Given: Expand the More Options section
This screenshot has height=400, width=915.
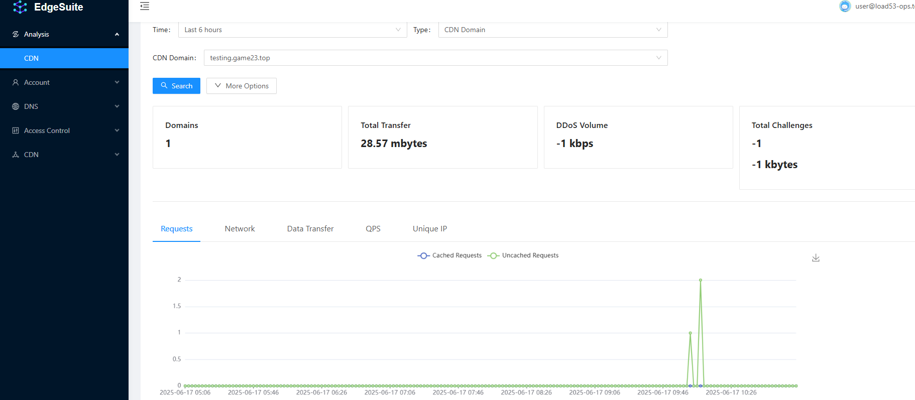Looking at the screenshot, I should [242, 86].
